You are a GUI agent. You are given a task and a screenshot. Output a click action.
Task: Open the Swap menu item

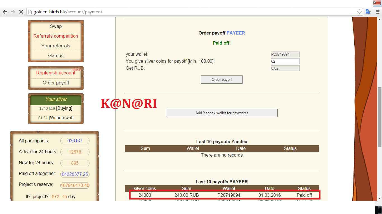coord(56,26)
